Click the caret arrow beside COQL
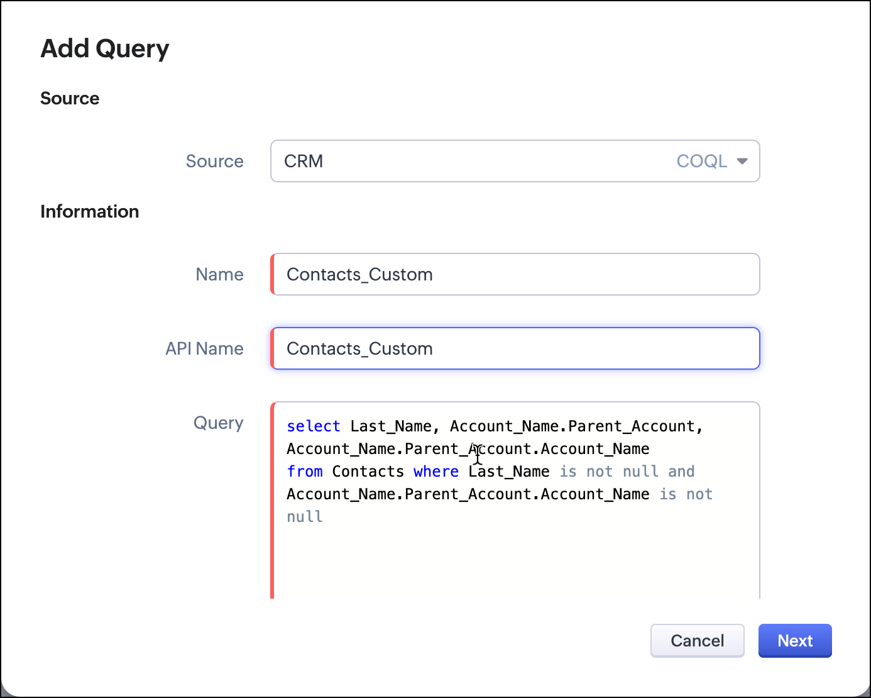871x698 pixels. 742,161
